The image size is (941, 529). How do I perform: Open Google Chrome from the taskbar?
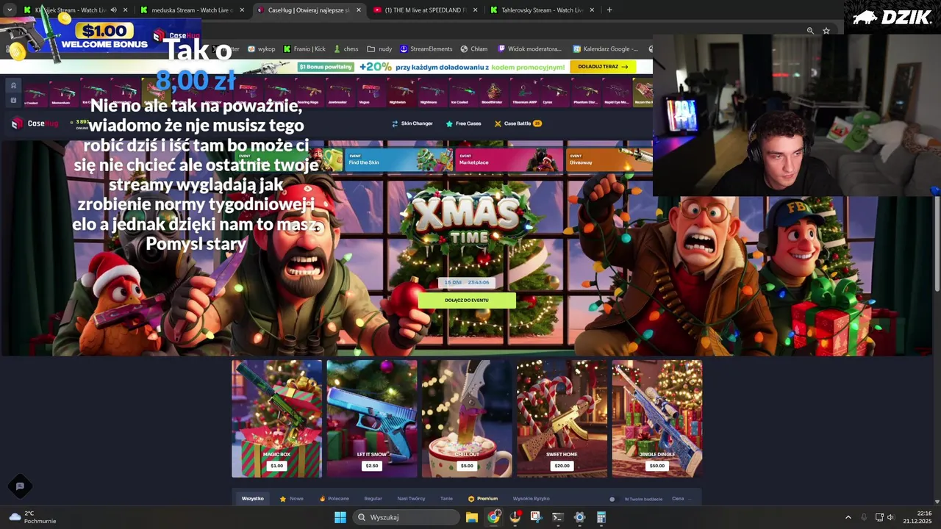pos(493,517)
